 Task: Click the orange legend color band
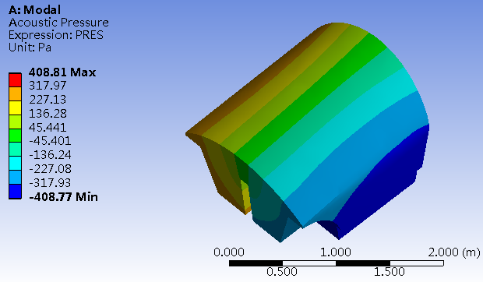click(x=15, y=94)
